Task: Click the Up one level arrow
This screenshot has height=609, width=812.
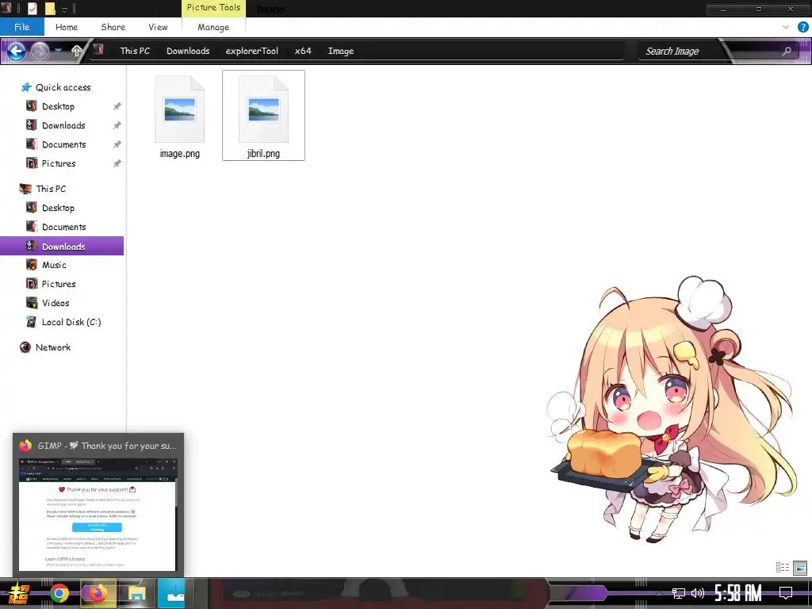Action: pyautogui.click(x=77, y=51)
